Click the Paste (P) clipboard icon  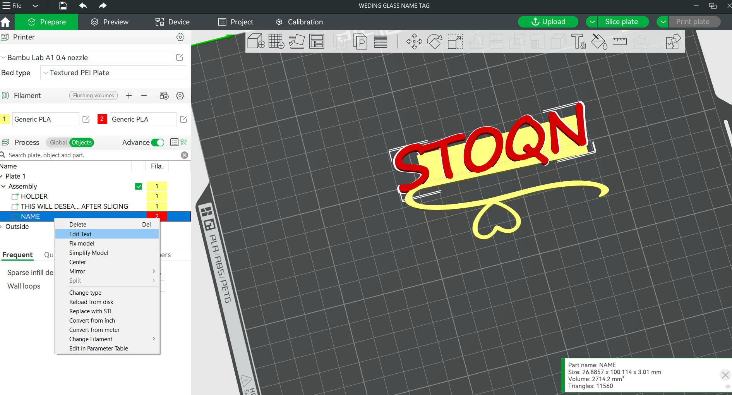click(360, 41)
